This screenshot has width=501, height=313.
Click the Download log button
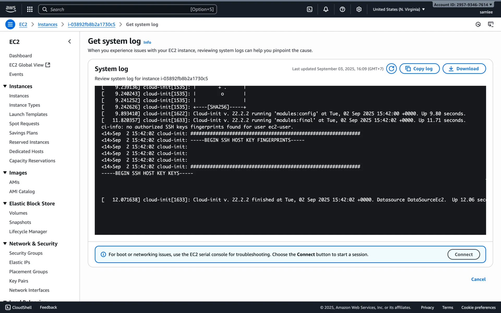tap(464, 69)
